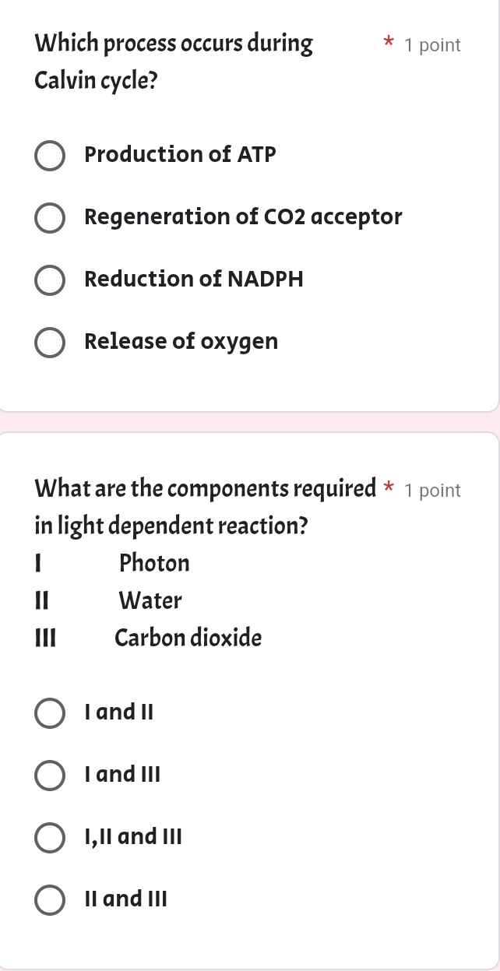This screenshot has height=971, width=500.
Task: Click the Carbon dioxide list item
Action: 188,639
